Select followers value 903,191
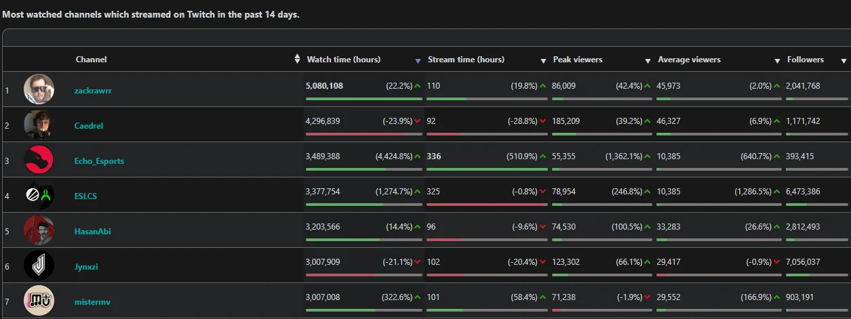The width and height of the screenshot is (851, 319). click(x=800, y=297)
